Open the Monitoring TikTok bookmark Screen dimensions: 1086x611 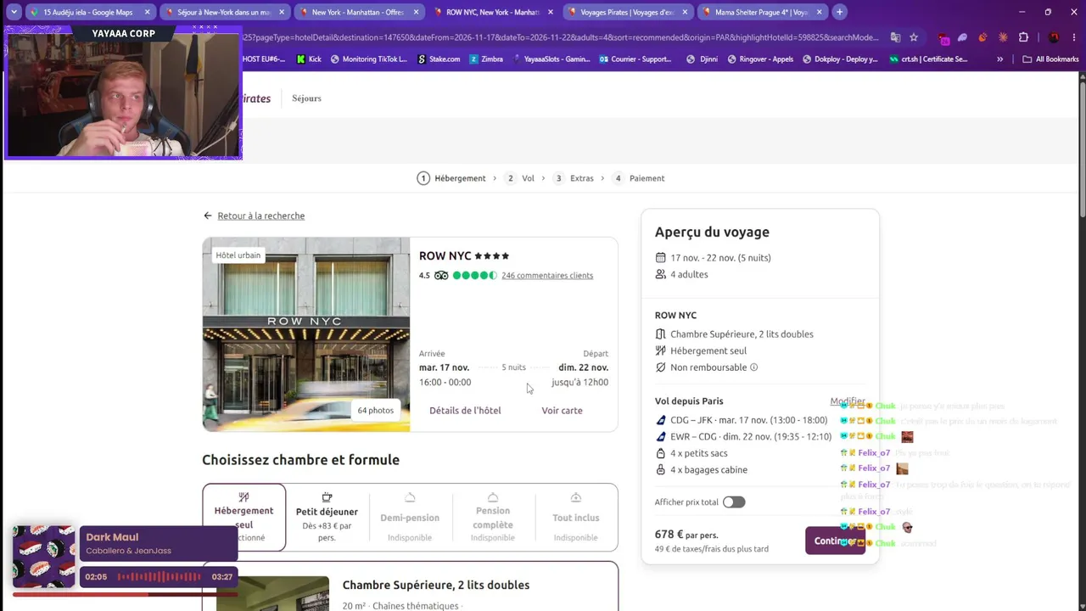pyautogui.click(x=368, y=59)
